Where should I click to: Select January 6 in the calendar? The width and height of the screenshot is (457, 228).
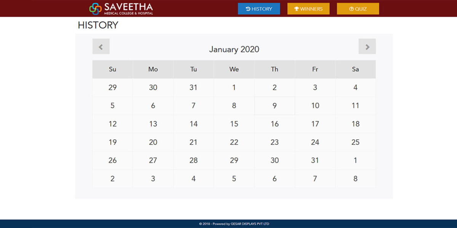[x=153, y=106]
